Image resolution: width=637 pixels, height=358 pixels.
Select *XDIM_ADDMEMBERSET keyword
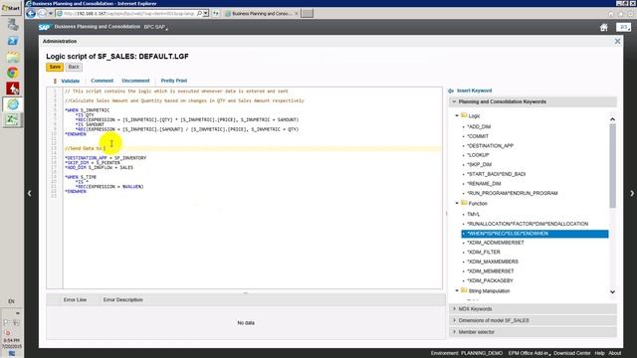point(496,243)
